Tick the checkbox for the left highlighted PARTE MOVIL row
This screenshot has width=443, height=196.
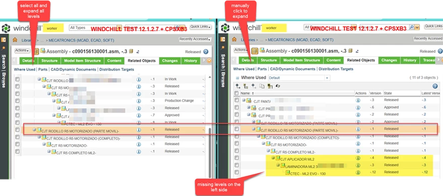tap(18, 130)
